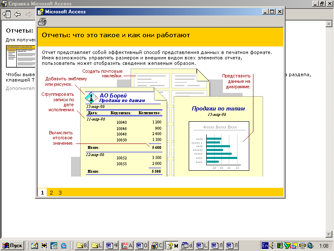Click the Microsoft Access popup title bar icon
This screenshot has width=334, height=251.
click(40, 12)
